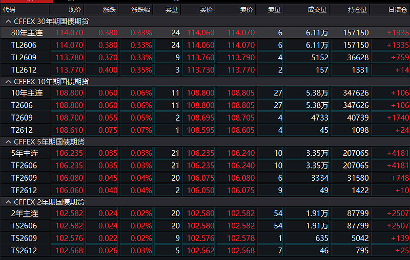Viewport: 410px width, 260px height.
Task: Click TL2612 change percent 0.35%
Action: (x=141, y=70)
